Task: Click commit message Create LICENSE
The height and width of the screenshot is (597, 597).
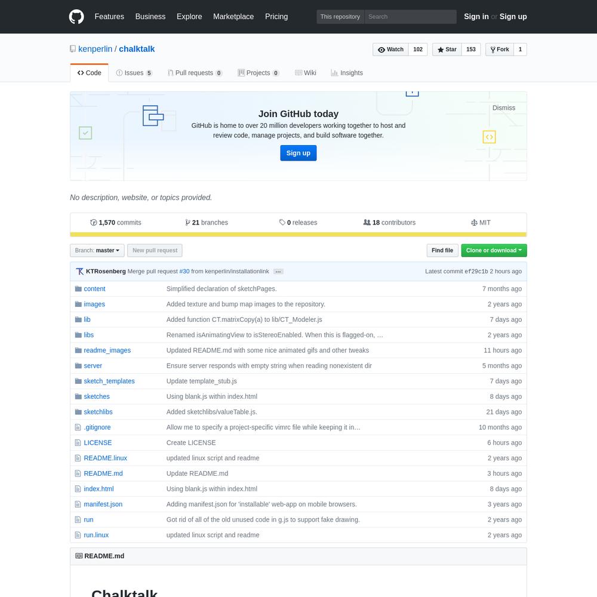Action: [191, 443]
